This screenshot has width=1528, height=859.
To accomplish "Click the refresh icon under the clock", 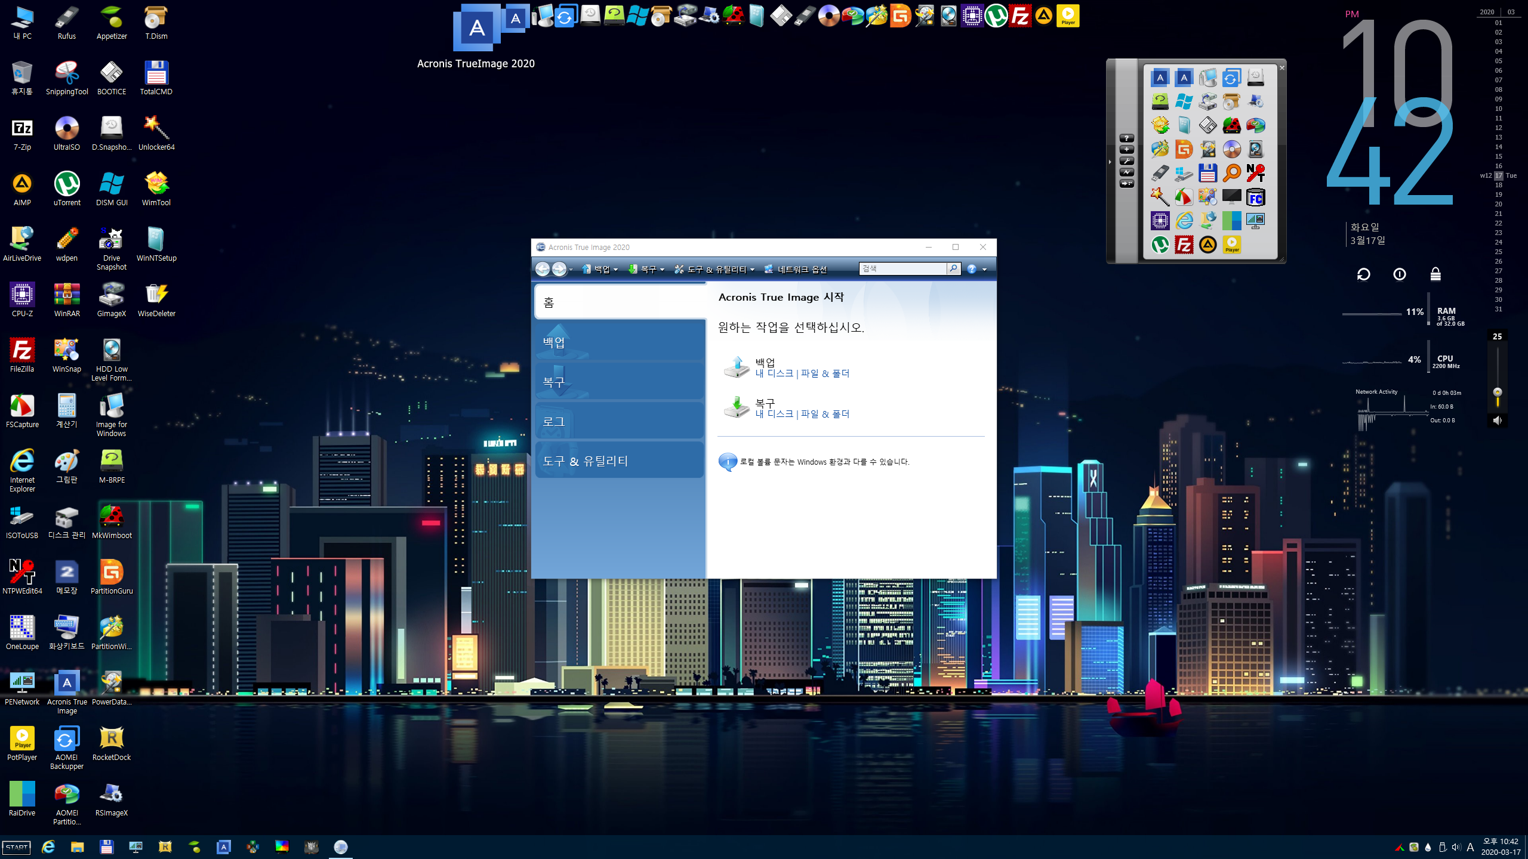I will (x=1363, y=274).
